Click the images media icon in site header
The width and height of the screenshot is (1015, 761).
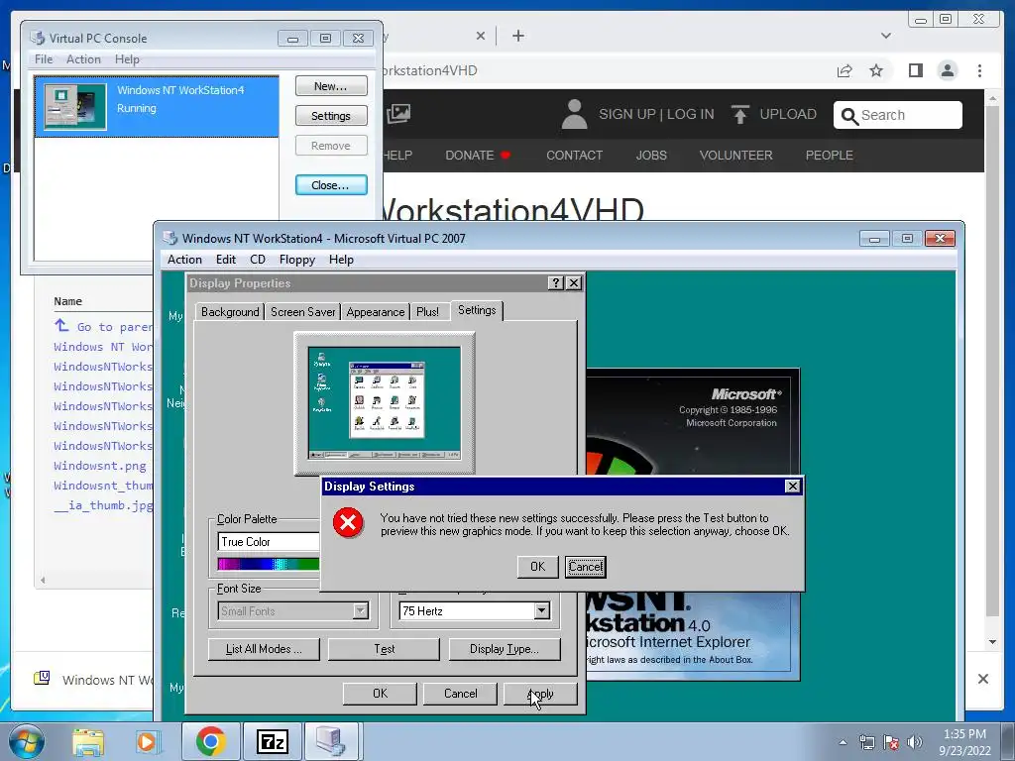pyautogui.click(x=398, y=115)
